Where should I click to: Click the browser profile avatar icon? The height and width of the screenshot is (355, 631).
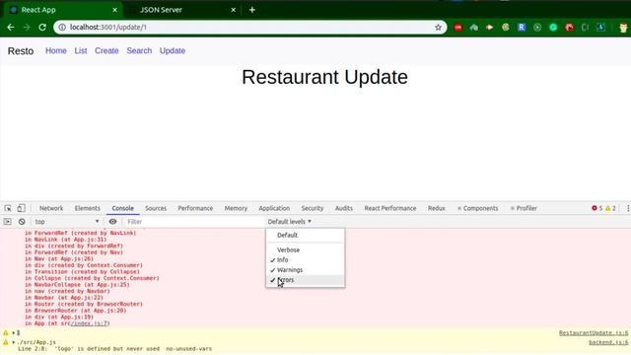coord(623,28)
